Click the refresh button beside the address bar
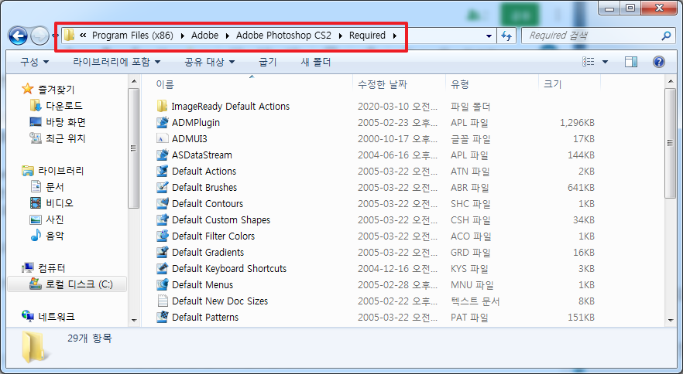 pyautogui.click(x=506, y=36)
